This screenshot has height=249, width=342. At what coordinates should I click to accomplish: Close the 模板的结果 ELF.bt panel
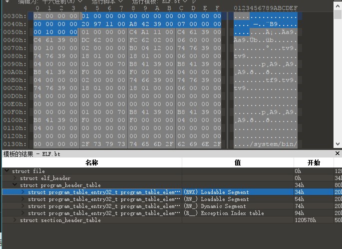(337, 153)
